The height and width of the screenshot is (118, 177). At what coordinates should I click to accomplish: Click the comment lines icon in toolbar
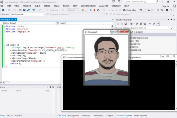(x=158, y=10)
